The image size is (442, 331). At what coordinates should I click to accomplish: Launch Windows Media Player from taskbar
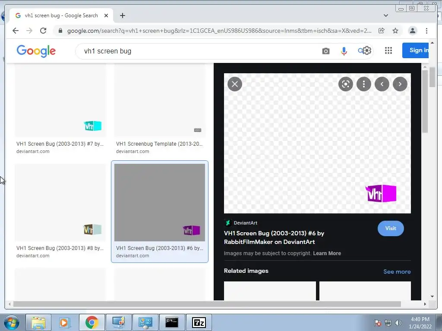click(64, 322)
